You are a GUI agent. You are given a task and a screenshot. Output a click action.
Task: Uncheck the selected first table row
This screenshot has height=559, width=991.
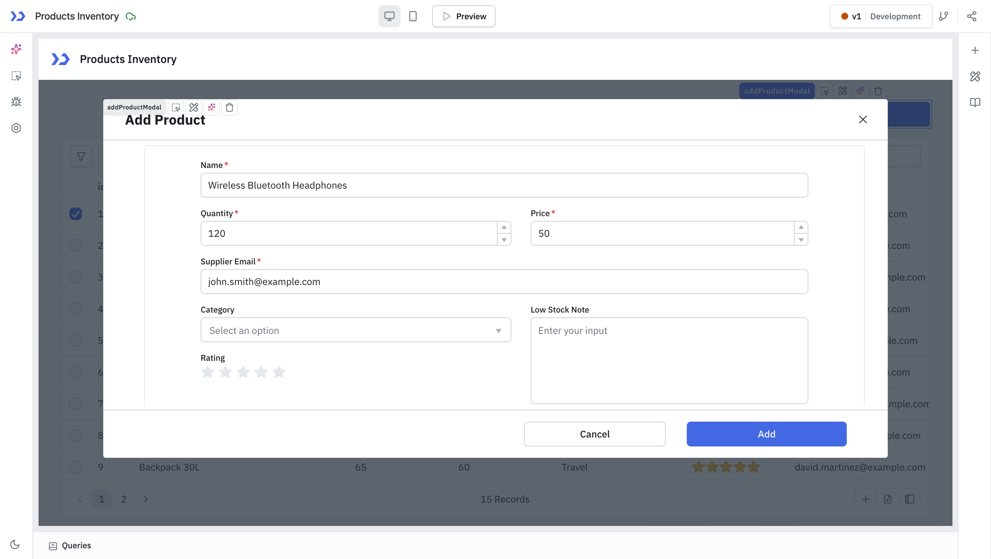(75, 213)
